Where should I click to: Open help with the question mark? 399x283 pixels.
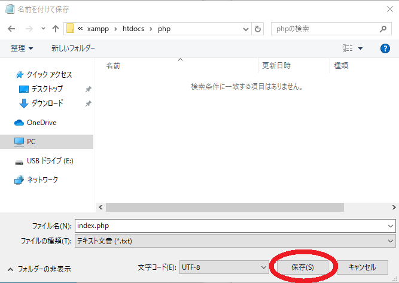click(385, 48)
